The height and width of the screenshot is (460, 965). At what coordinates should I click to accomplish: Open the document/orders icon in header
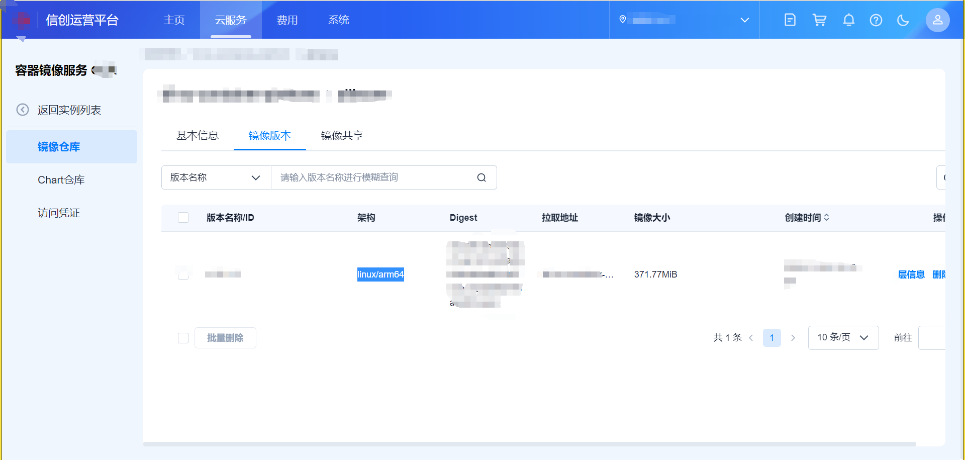click(x=790, y=20)
